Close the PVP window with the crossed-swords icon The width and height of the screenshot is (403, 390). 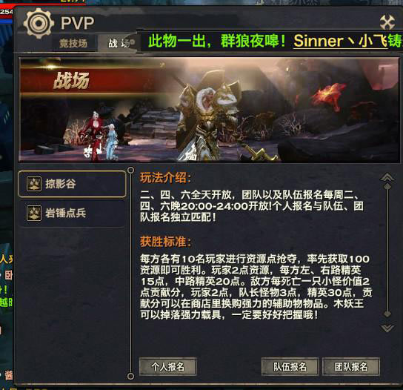click(x=387, y=22)
